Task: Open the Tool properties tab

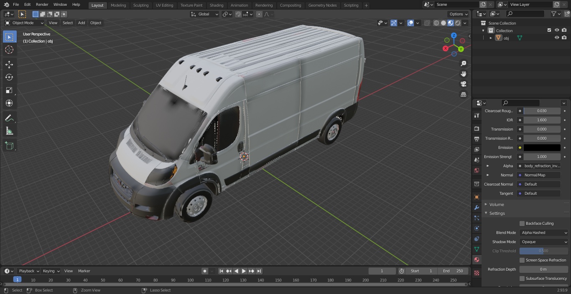Action: pos(477,116)
